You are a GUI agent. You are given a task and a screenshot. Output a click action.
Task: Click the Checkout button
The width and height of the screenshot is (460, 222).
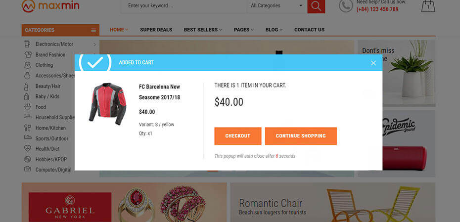click(237, 136)
